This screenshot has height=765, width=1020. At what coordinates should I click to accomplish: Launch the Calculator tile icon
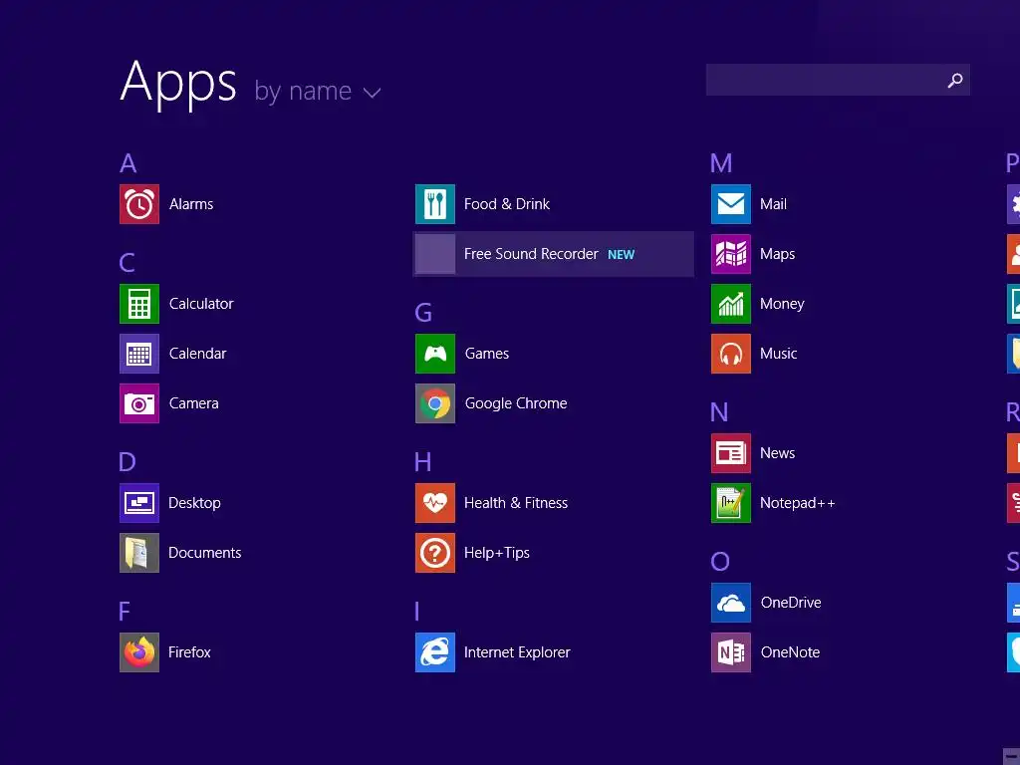[139, 304]
